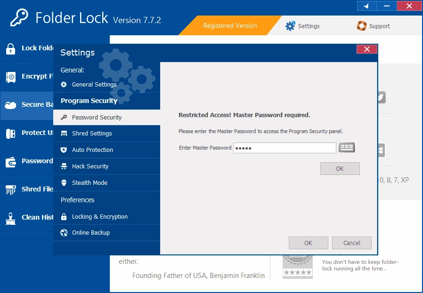Click the Clean History label in main sidebar
Screen dimensions: 423x293
[38, 217]
